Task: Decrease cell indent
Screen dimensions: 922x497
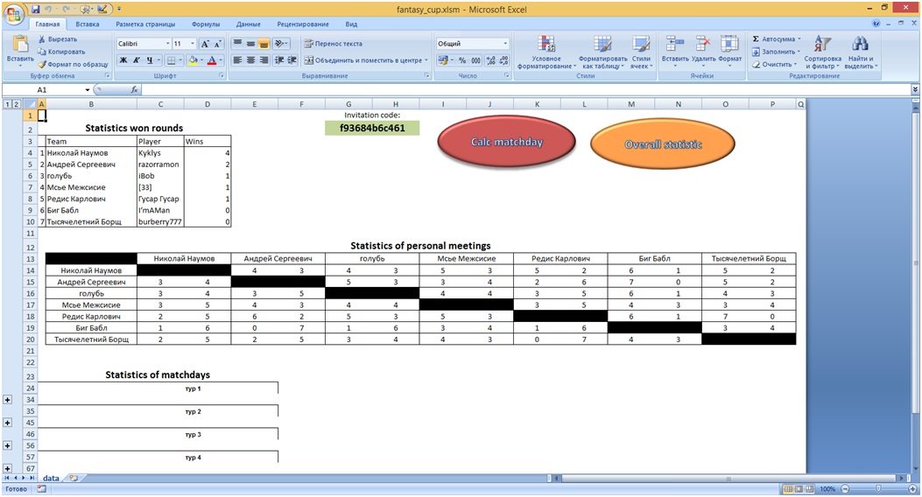Action: (x=279, y=59)
